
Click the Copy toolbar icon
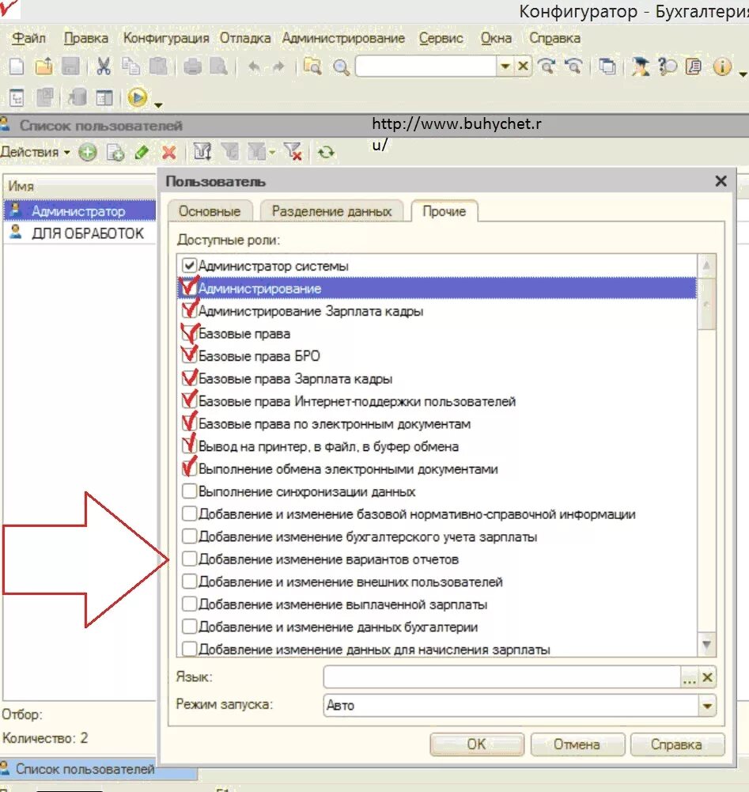(131, 66)
